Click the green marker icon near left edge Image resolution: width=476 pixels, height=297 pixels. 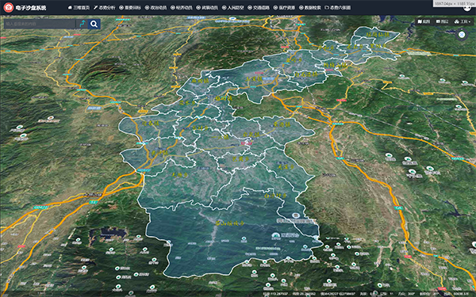pyautogui.click(x=20, y=127)
